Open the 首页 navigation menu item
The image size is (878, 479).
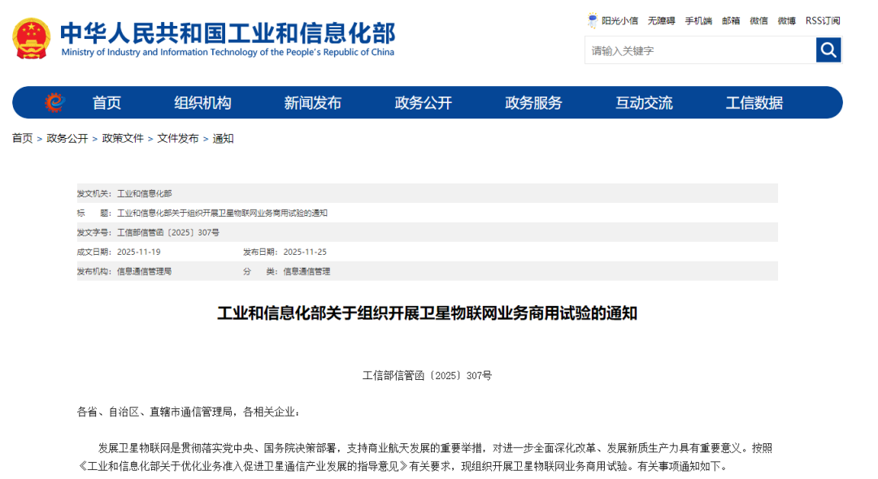[x=106, y=103]
